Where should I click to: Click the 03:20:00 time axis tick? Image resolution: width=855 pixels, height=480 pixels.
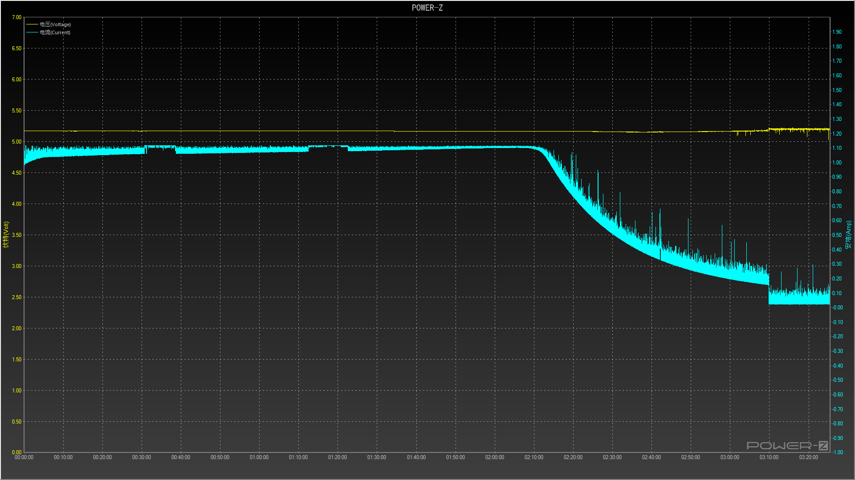[808, 457]
